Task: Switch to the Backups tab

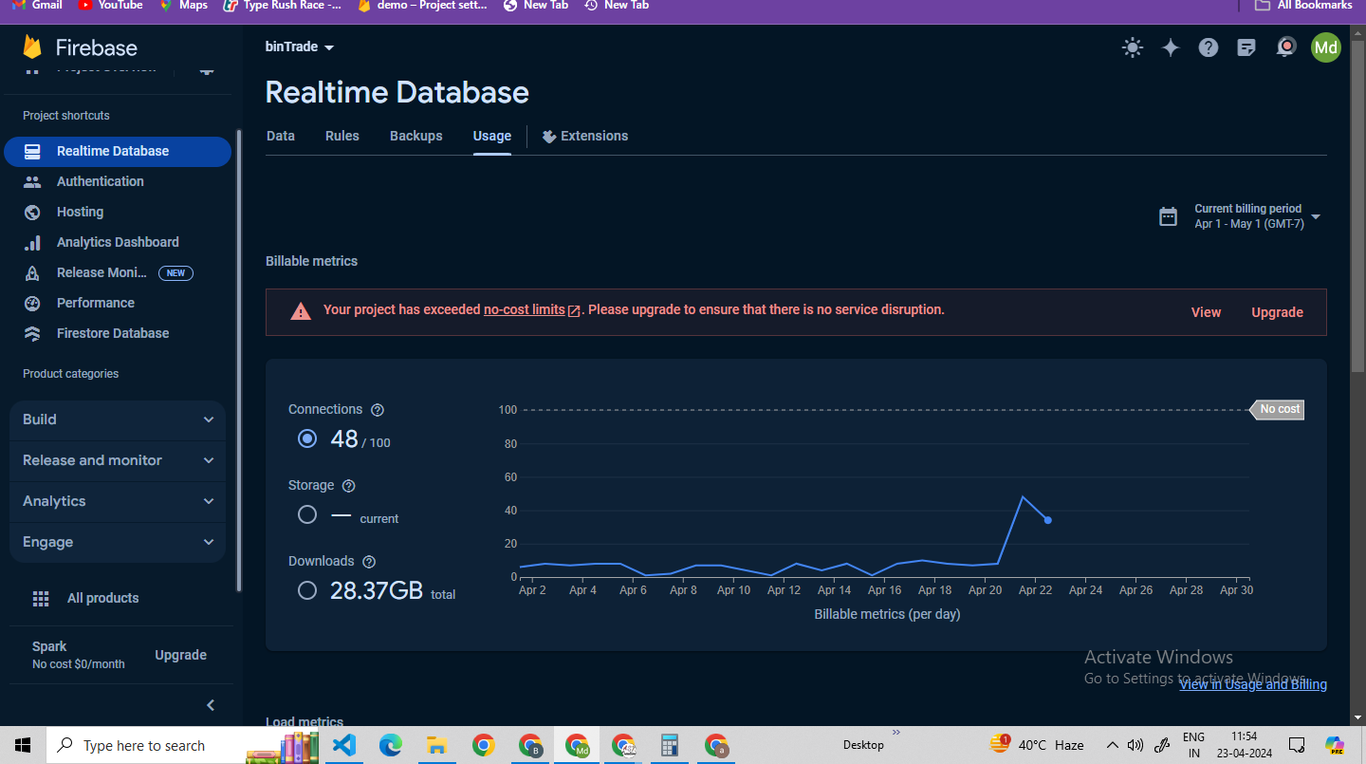Action: [x=416, y=136]
